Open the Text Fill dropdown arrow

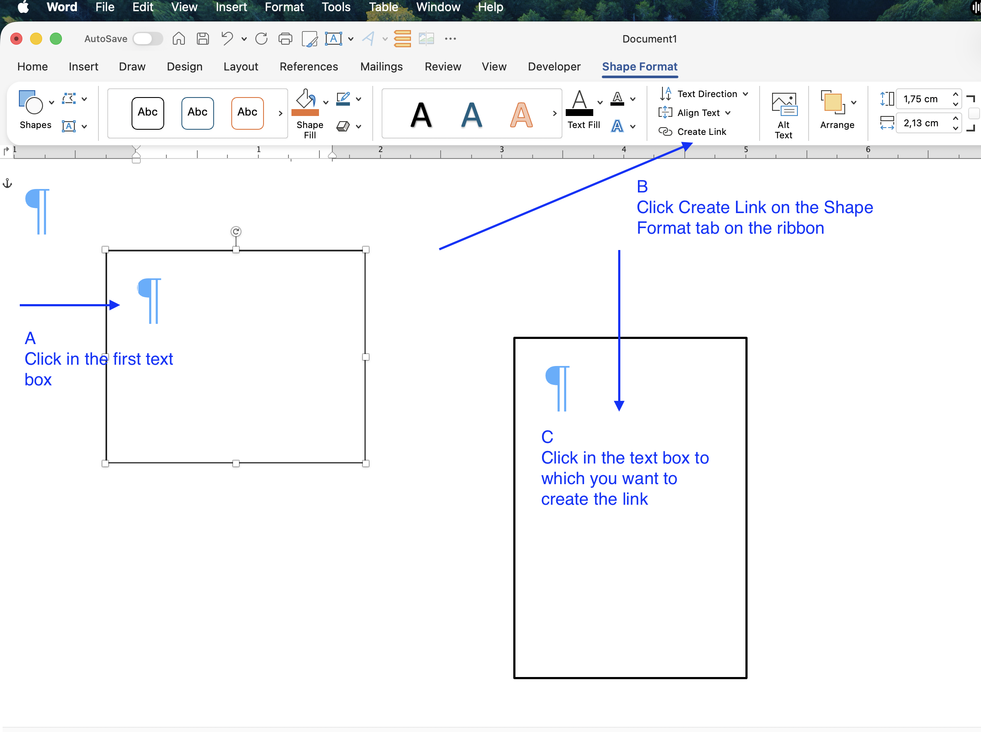click(x=600, y=102)
